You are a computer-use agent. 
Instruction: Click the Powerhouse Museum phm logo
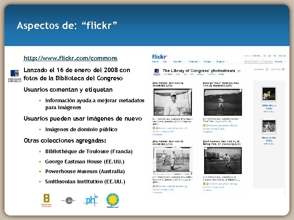coord(91,200)
